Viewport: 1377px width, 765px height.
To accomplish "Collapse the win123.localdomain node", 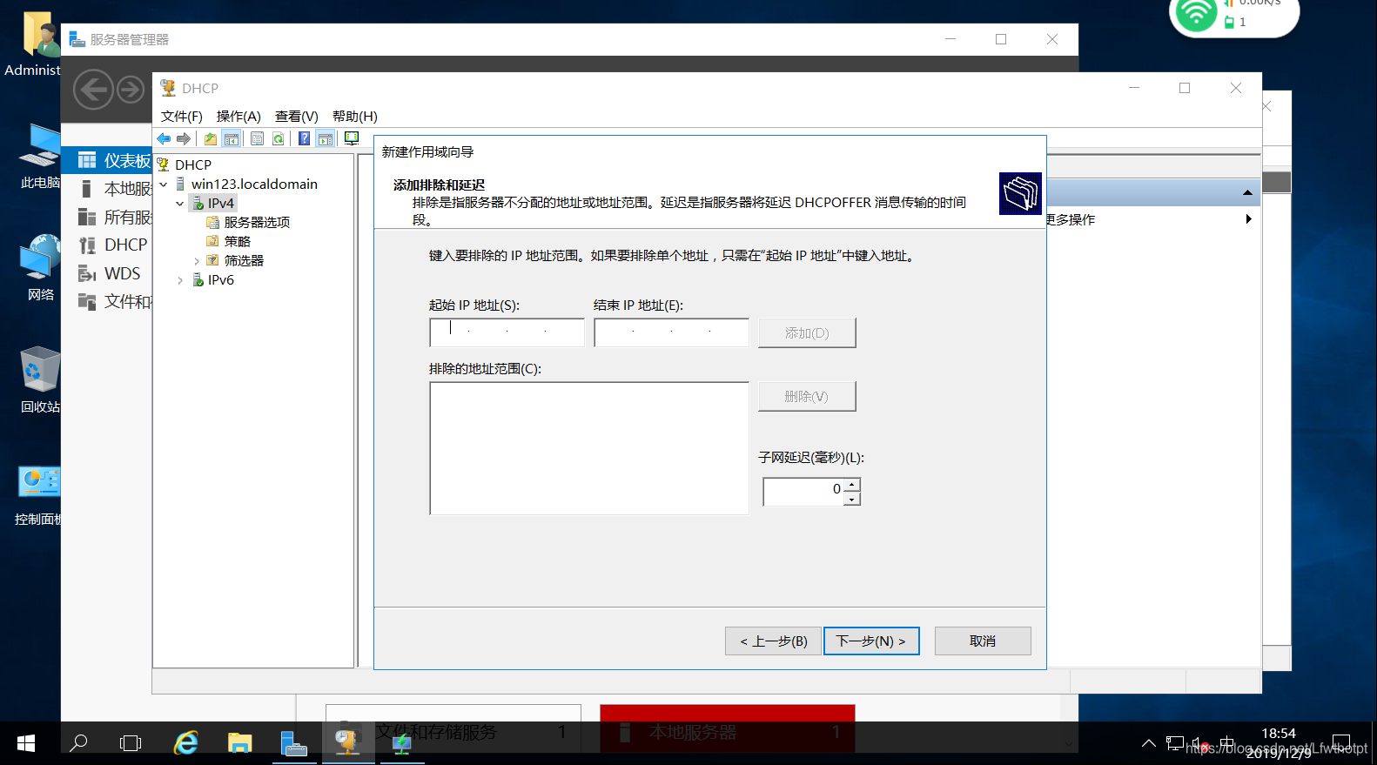I will (x=164, y=184).
